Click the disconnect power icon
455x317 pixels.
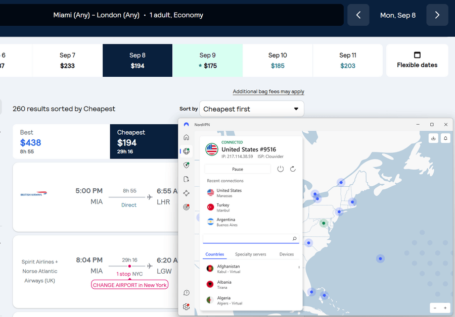[280, 169]
